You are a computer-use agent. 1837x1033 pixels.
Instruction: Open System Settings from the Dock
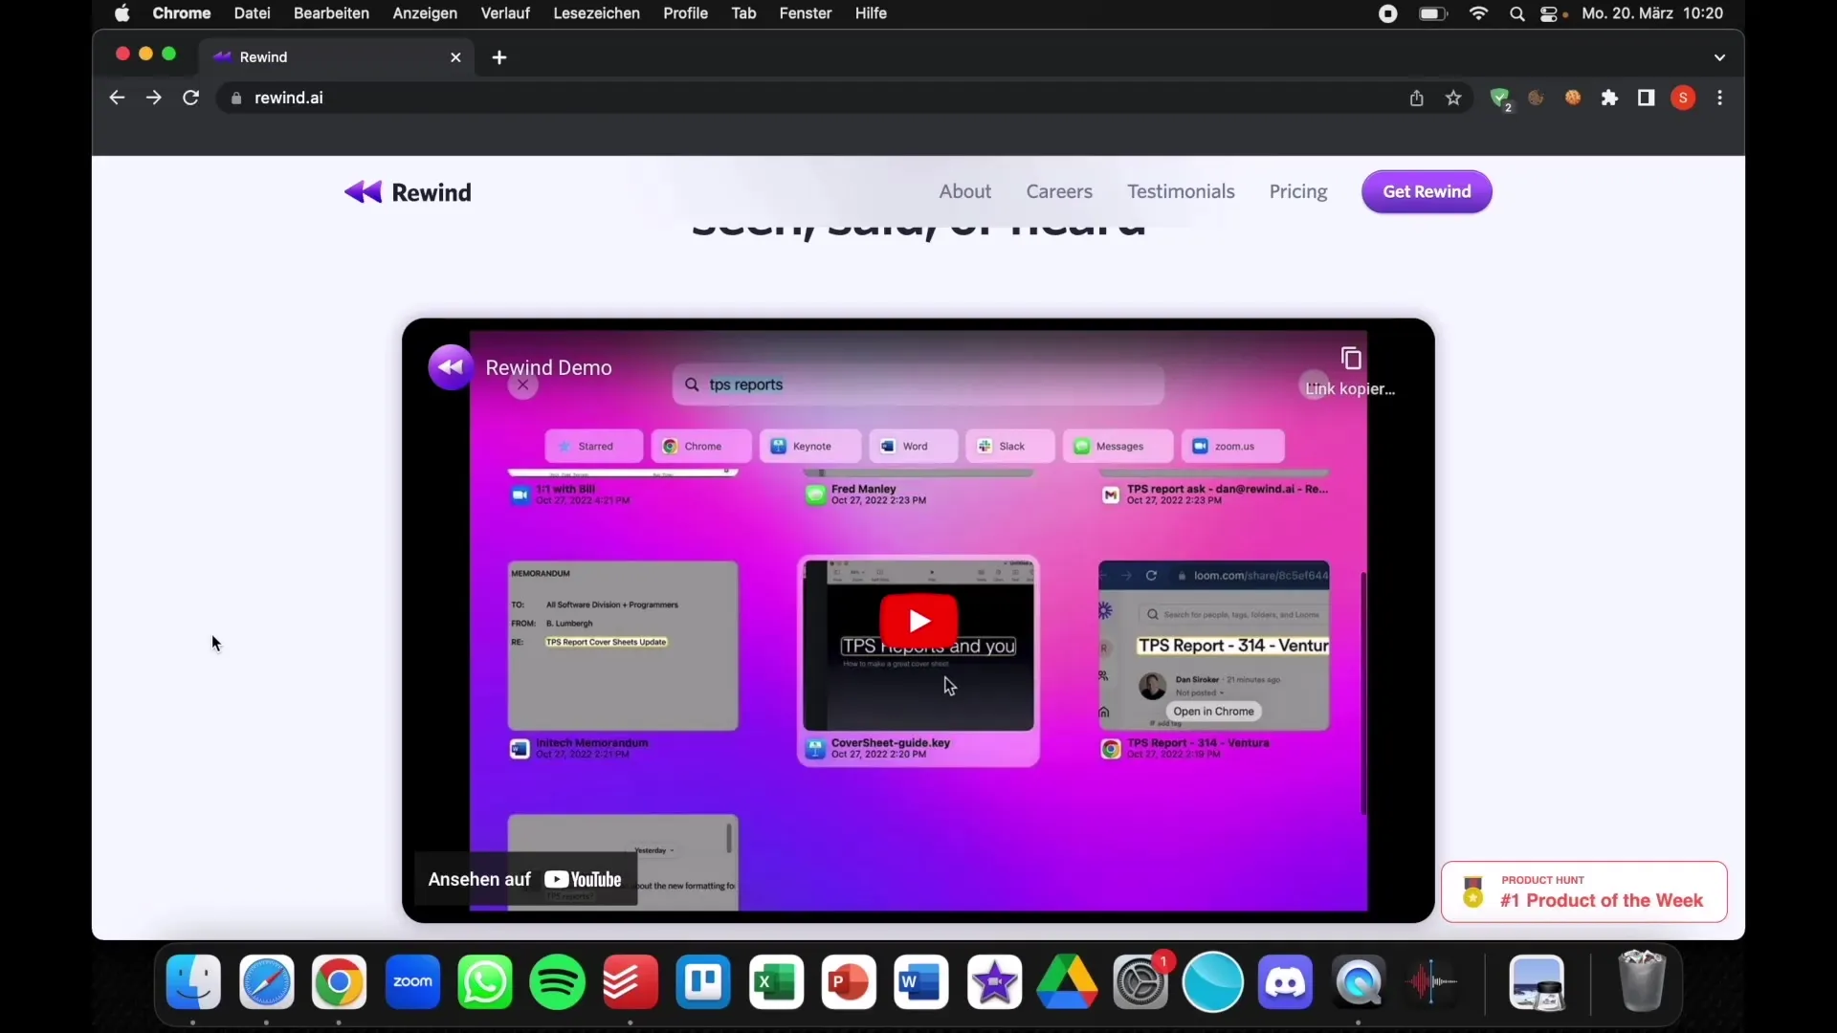pyautogui.click(x=1140, y=982)
